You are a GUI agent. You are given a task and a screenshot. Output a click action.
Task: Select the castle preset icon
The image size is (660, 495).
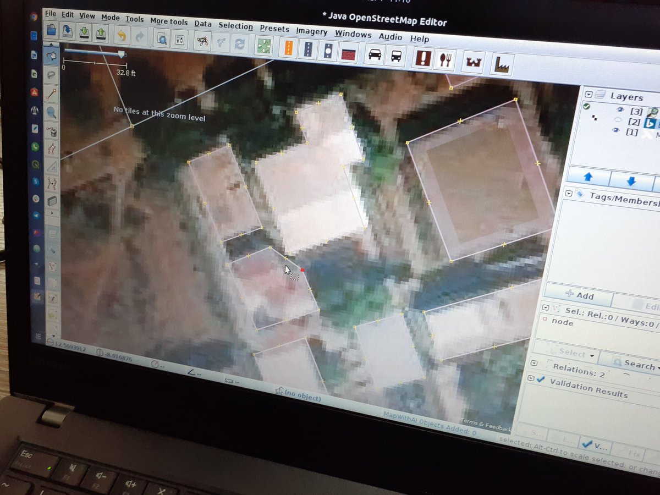[474, 62]
